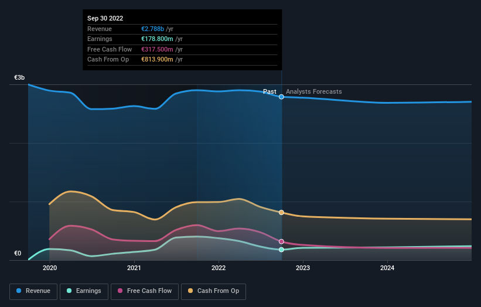
Task: Click the teal Earnings data marker
Action: pos(281,250)
